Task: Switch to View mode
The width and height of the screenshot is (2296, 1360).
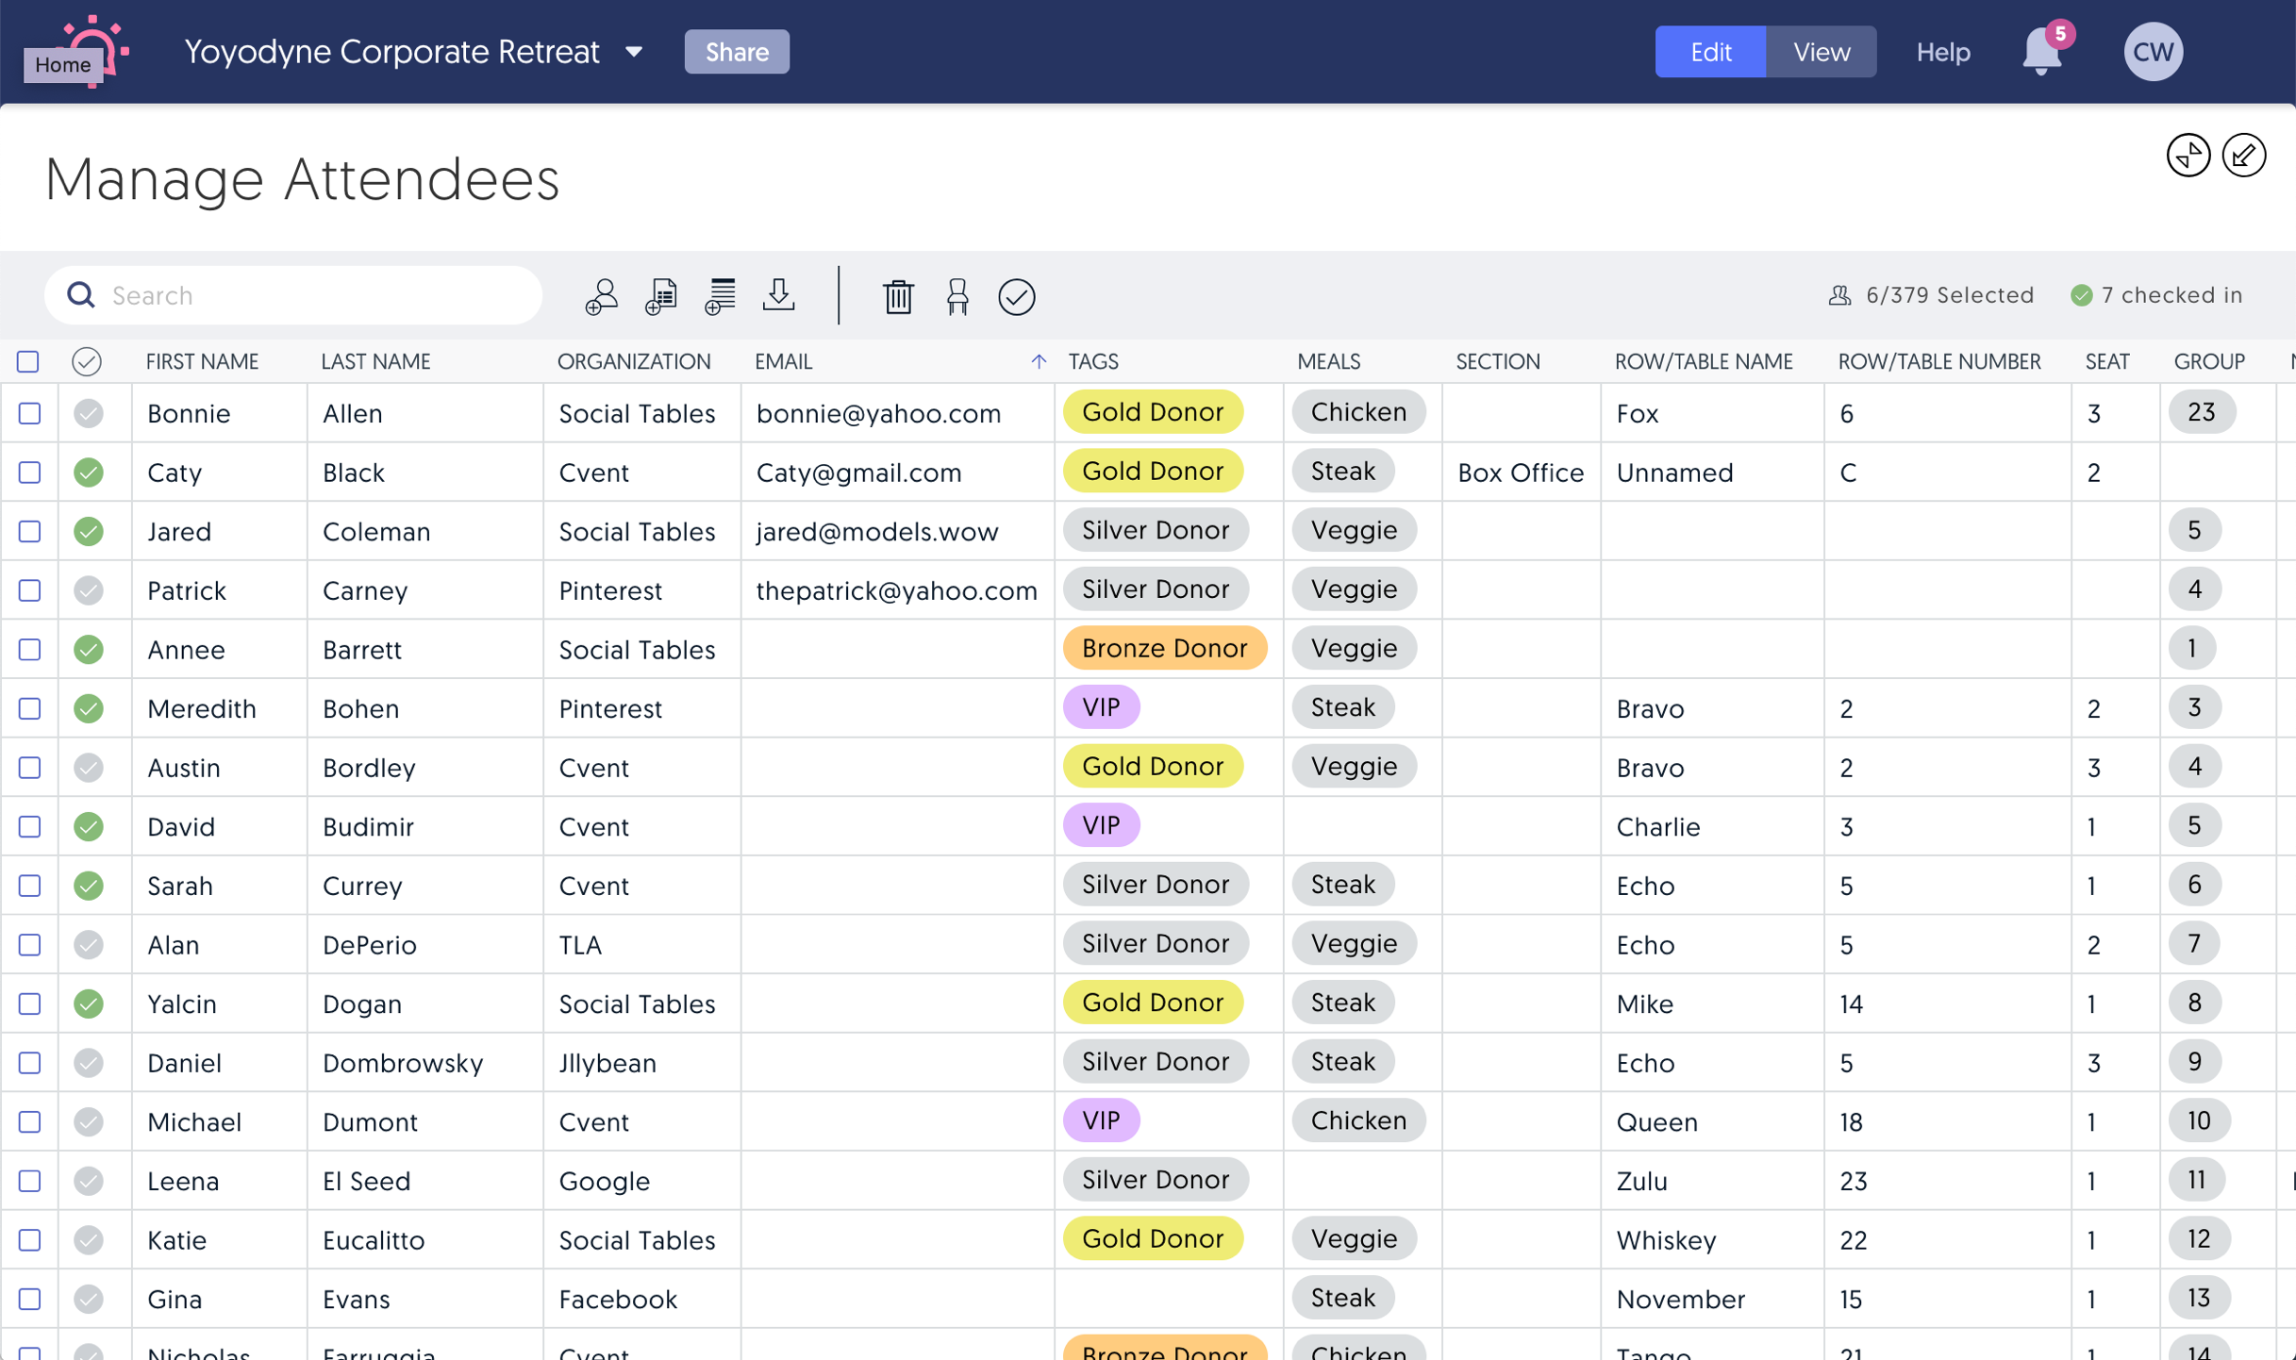Action: click(1820, 52)
